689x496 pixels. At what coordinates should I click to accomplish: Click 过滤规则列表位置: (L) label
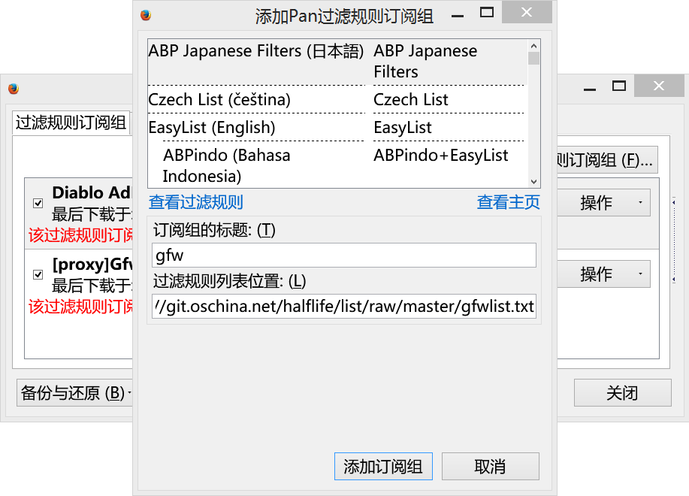(x=229, y=281)
